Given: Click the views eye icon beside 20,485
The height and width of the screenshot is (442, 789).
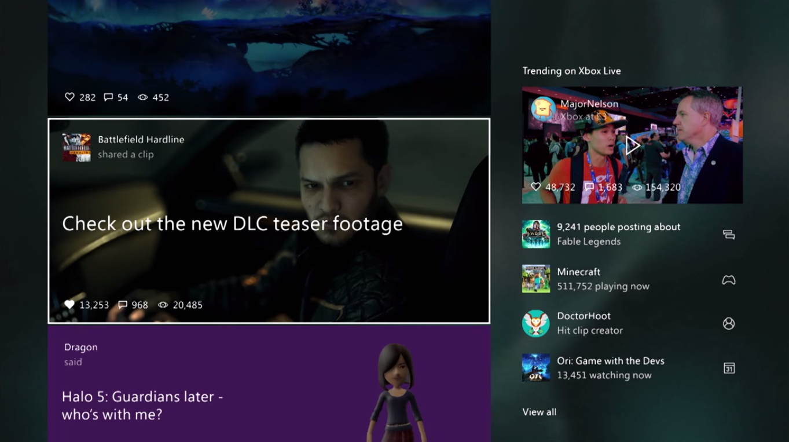Looking at the screenshot, I should [x=163, y=305].
